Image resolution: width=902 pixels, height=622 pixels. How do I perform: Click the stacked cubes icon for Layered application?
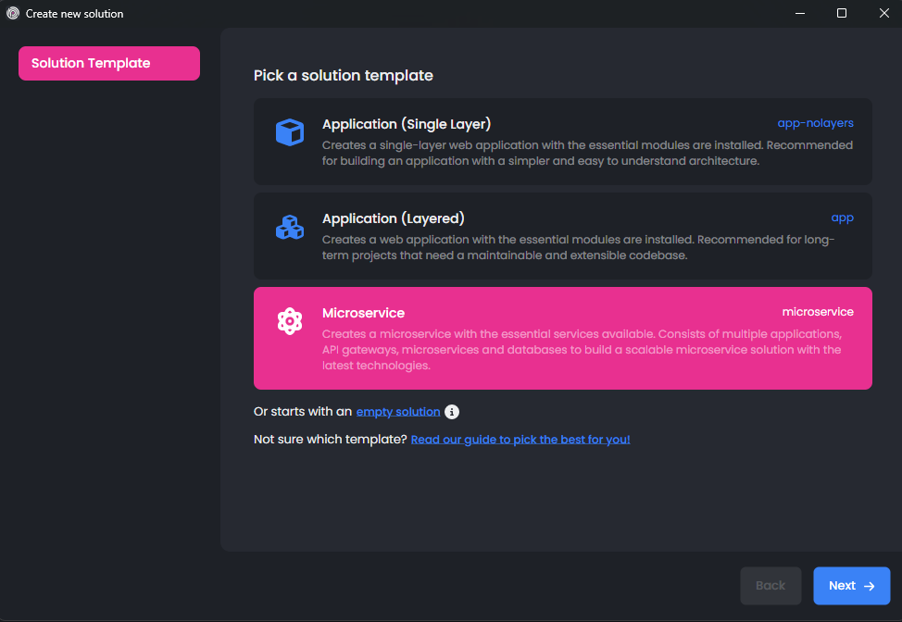pos(290,227)
